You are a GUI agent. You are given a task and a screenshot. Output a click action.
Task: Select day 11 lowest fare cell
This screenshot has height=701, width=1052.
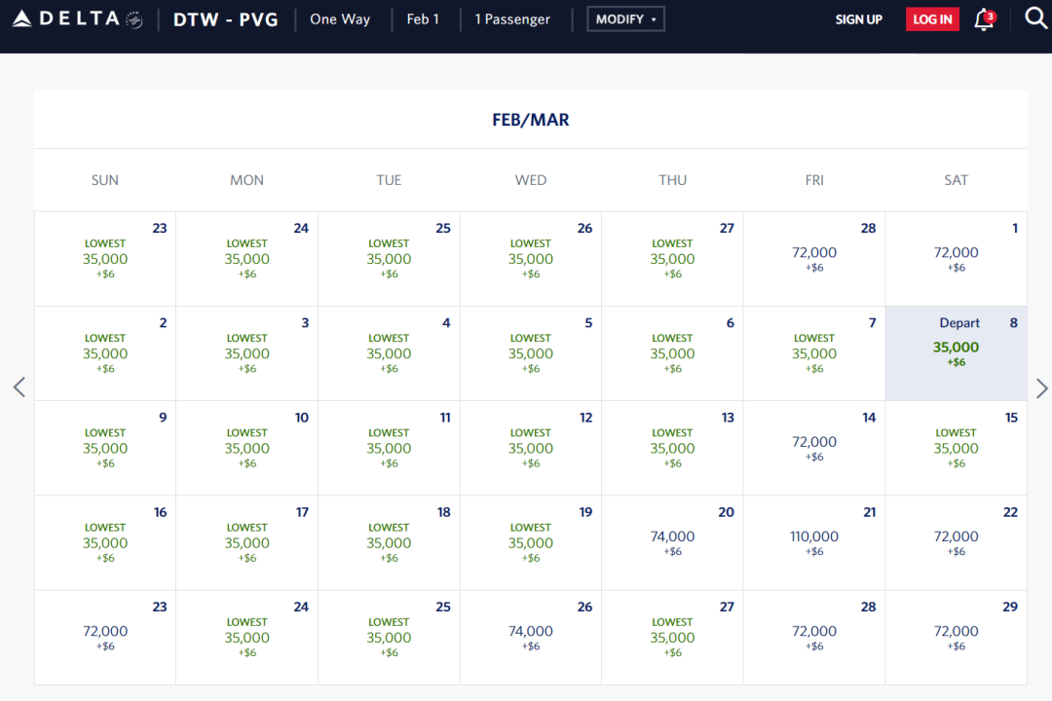click(x=389, y=448)
